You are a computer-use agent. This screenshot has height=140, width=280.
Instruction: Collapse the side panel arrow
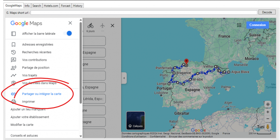tap(124, 78)
